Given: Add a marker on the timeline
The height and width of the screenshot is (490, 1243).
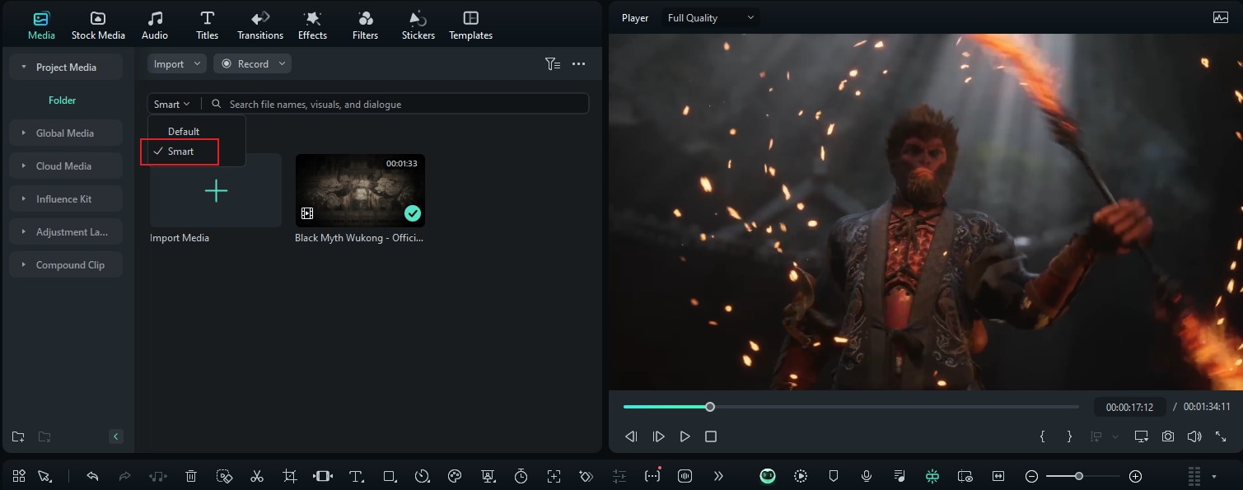Looking at the screenshot, I should coord(834,476).
